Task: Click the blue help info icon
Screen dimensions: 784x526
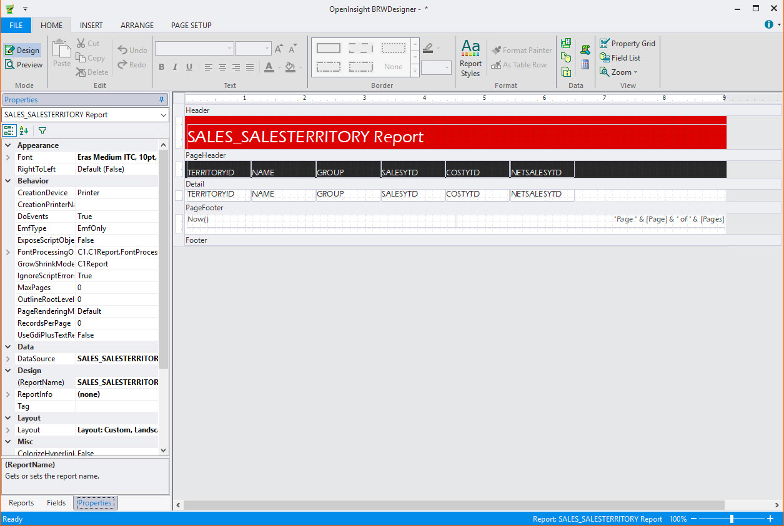Action: pyautogui.click(x=769, y=25)
